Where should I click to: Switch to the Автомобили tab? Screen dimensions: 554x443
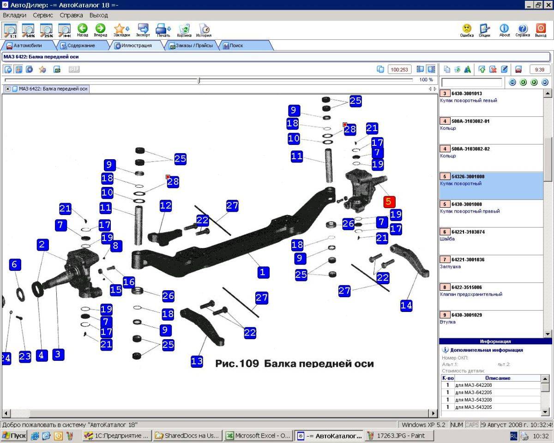pos(28,46)
